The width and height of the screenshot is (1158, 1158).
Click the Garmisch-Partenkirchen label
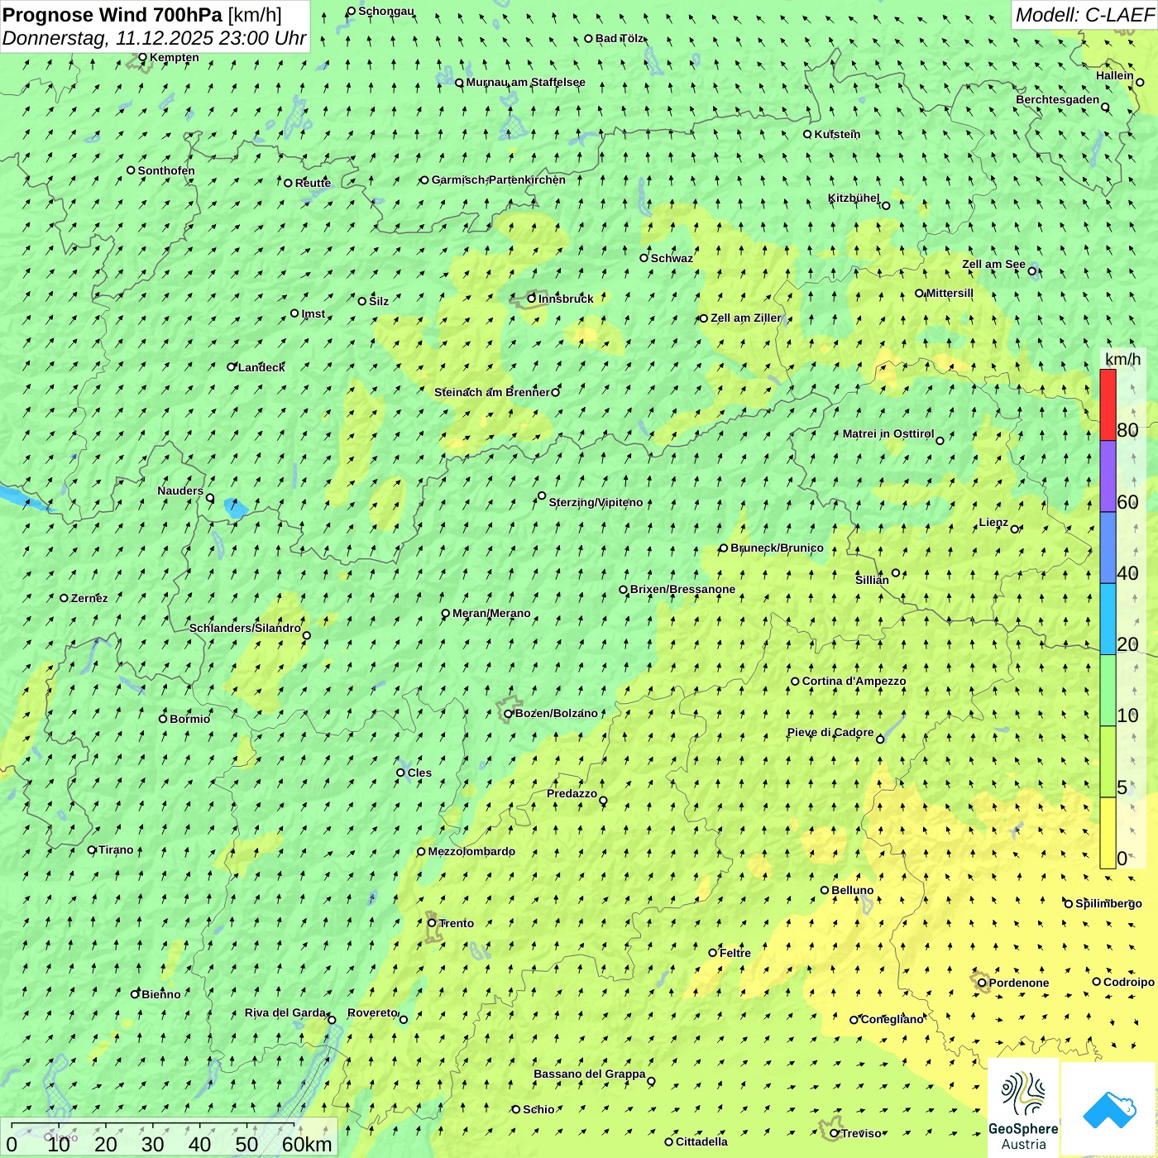click(x=499, y=179)
